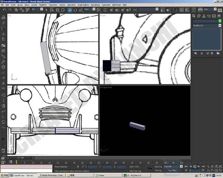Click the Align tool icon

[x=168, y=10]
